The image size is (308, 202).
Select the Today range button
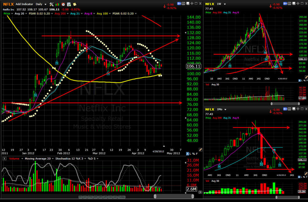point(121,197)
